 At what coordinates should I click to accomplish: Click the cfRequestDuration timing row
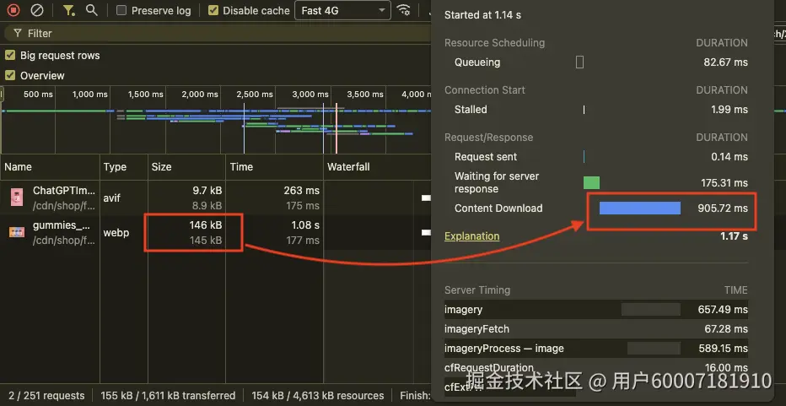596,368
